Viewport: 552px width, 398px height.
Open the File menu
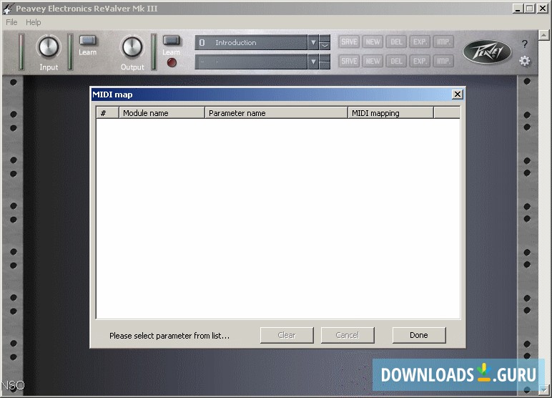(x=11, y=22)
